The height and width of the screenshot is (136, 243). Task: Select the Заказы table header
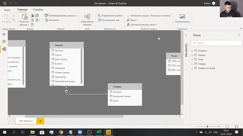pyautogui.click(x=67, y=45)
